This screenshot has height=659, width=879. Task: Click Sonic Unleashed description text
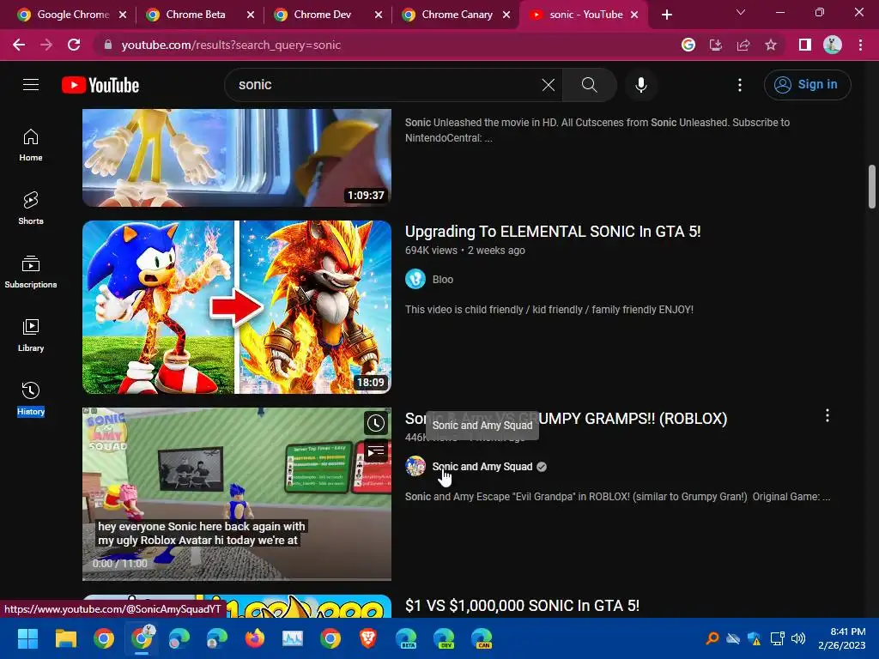coord(597,130)
